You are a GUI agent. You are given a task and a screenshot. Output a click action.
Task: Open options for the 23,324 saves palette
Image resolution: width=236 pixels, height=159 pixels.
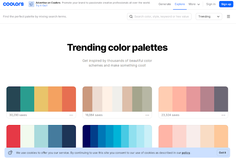(223, 115)
